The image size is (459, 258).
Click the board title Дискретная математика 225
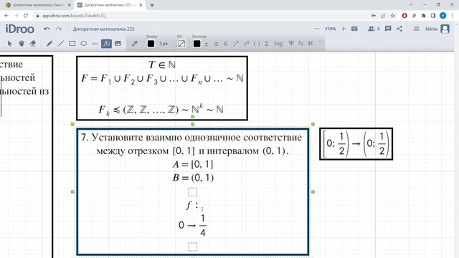103,29
